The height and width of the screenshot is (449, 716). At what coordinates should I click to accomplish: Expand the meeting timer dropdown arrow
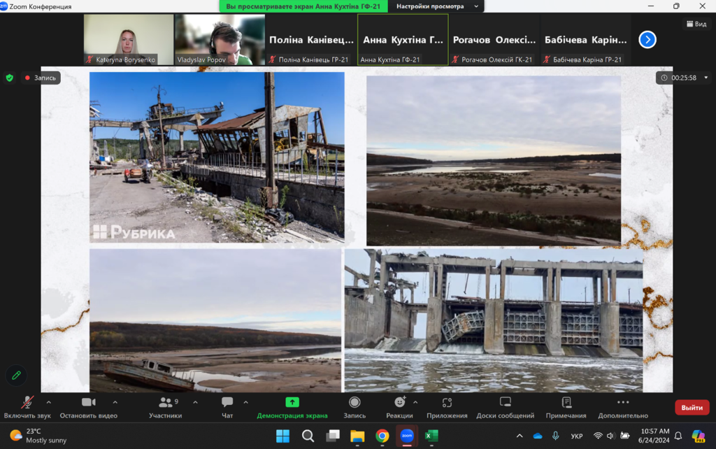click(x=706, y=78)
